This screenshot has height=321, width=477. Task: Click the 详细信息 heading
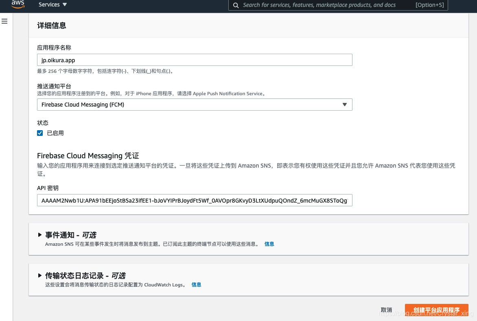coord(52,26)
